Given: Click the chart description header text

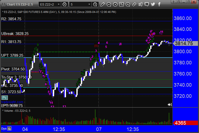Looking at the screenshot, I should (59, 12).
